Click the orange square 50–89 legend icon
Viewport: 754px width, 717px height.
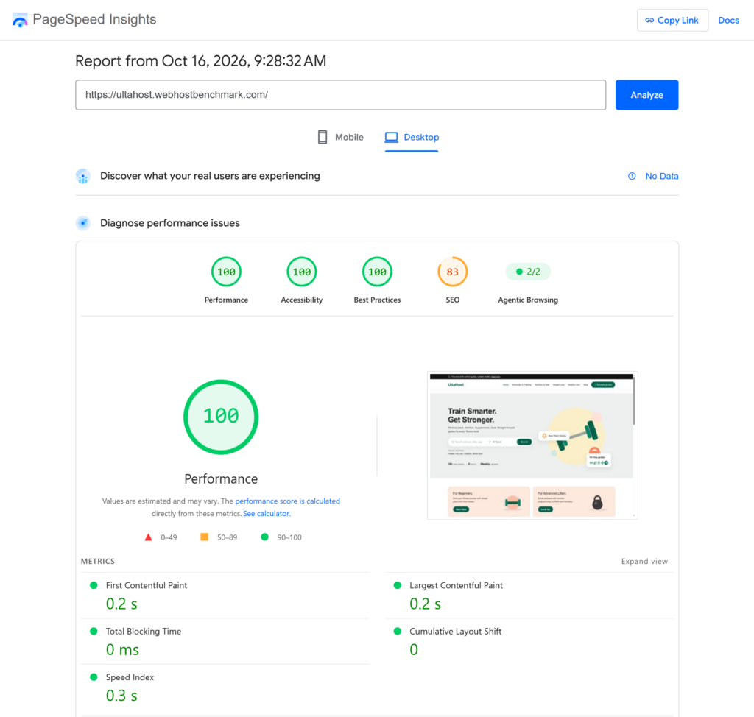[205, 537]
